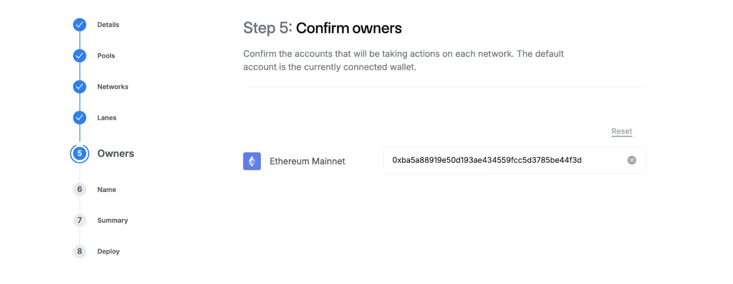Click the step 7 number circle
Image resolution: width=733 pixels, height=284 pixels.
point(80,220)
